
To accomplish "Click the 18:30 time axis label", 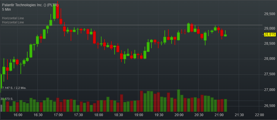I will pyautogui.click(x=118, y=115).
